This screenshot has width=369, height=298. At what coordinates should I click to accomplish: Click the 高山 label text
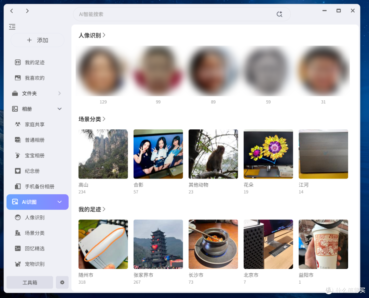click(x=83, y=185)
